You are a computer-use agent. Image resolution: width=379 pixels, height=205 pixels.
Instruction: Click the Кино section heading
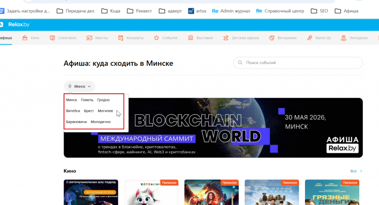(70, 171)
